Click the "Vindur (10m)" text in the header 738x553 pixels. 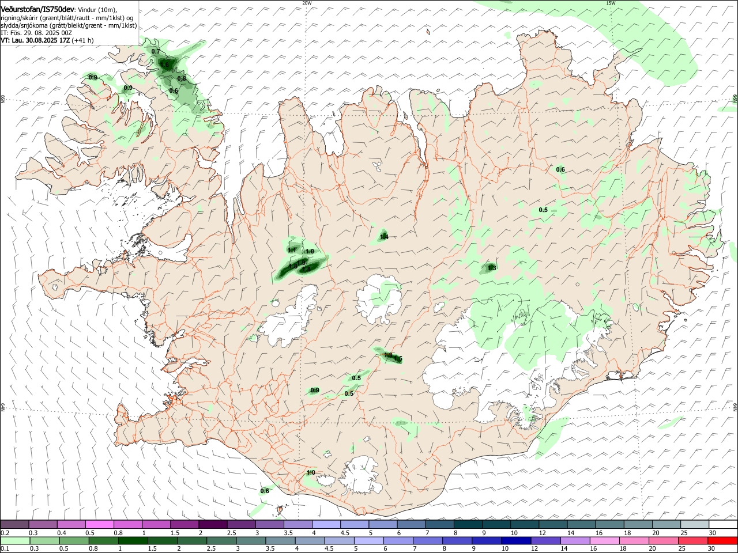97,10
